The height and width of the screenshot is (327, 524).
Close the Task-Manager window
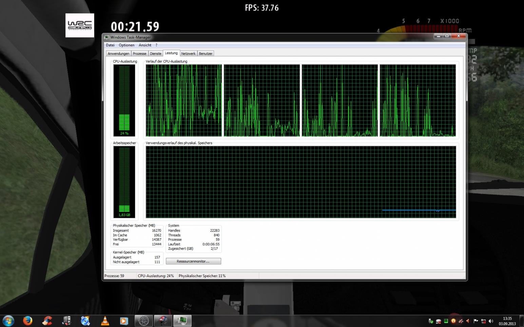tap(459, 36)
